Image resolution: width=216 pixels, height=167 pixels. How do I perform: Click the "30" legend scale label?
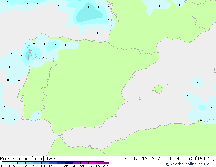click(x=74, y=166)
